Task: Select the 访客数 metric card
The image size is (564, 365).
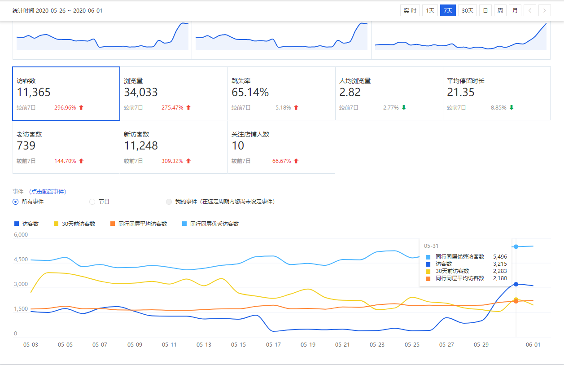Action: coord(66,93)
